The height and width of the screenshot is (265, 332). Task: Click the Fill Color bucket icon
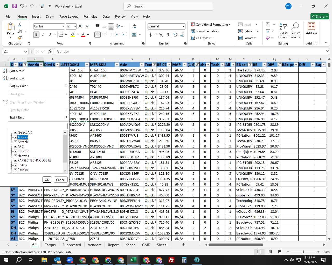pos(73,35)
